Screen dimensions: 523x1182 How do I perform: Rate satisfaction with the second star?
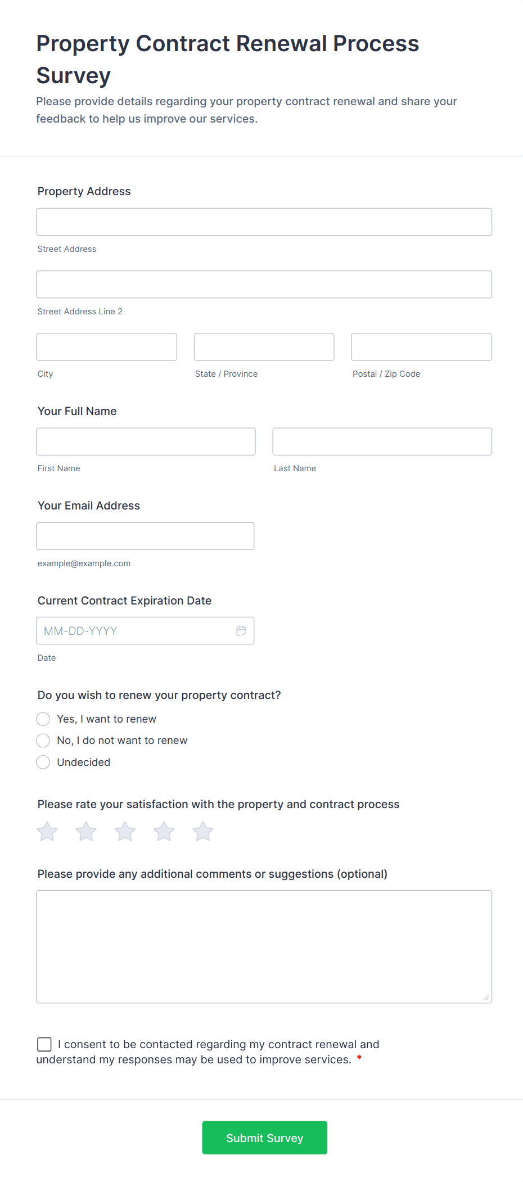pyautogui.click(x=86, y=832)
